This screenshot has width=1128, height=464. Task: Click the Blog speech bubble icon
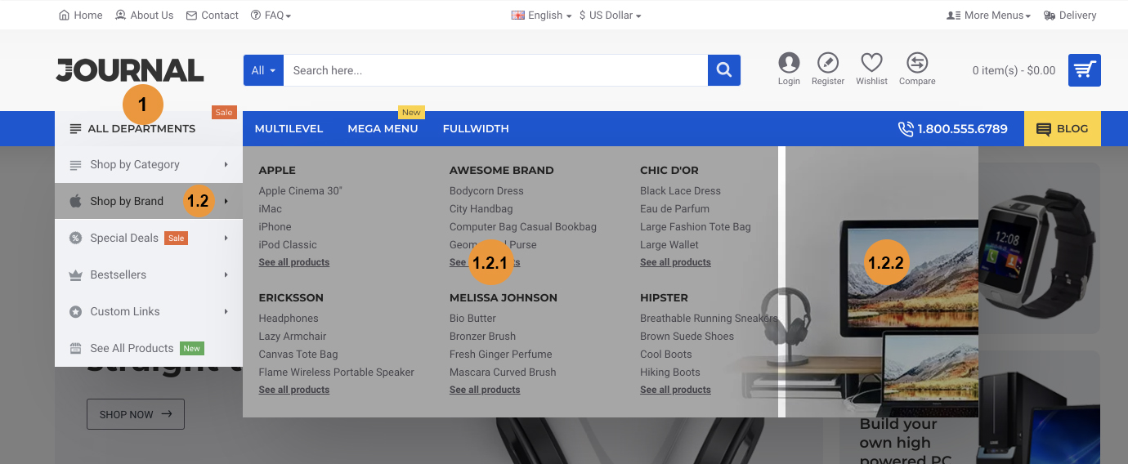pos(1044,129)
